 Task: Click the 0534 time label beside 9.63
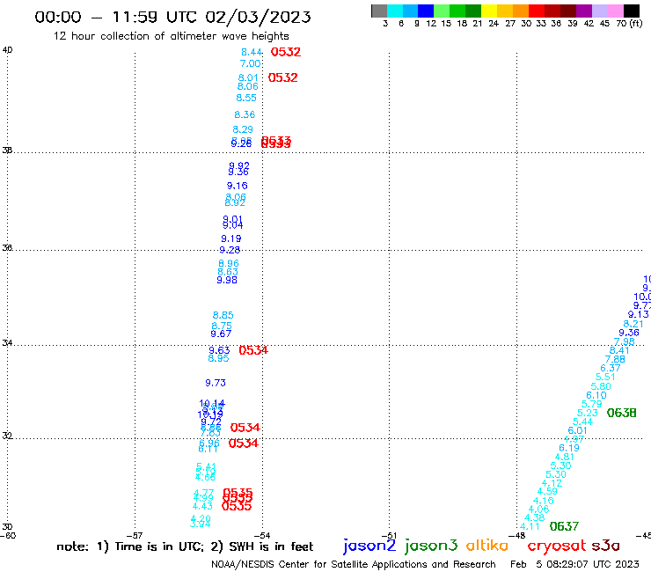tap(253, 350)
